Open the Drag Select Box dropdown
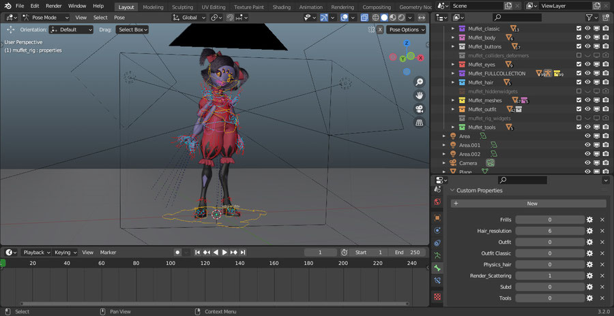 click(x=132, y=30)
